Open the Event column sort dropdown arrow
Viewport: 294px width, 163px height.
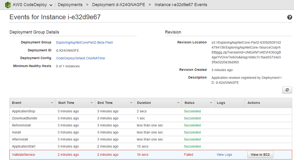click(x=52, y=103)
